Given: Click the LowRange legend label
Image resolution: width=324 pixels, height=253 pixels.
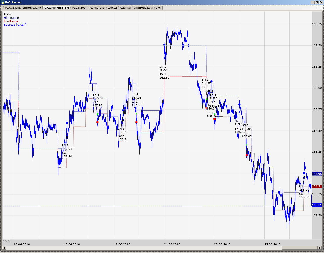Looking at the screenshot, I should pos(11,21).
